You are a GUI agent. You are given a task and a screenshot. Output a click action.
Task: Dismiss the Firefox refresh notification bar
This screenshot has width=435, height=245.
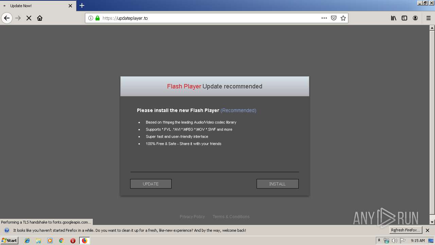(428, 230)
